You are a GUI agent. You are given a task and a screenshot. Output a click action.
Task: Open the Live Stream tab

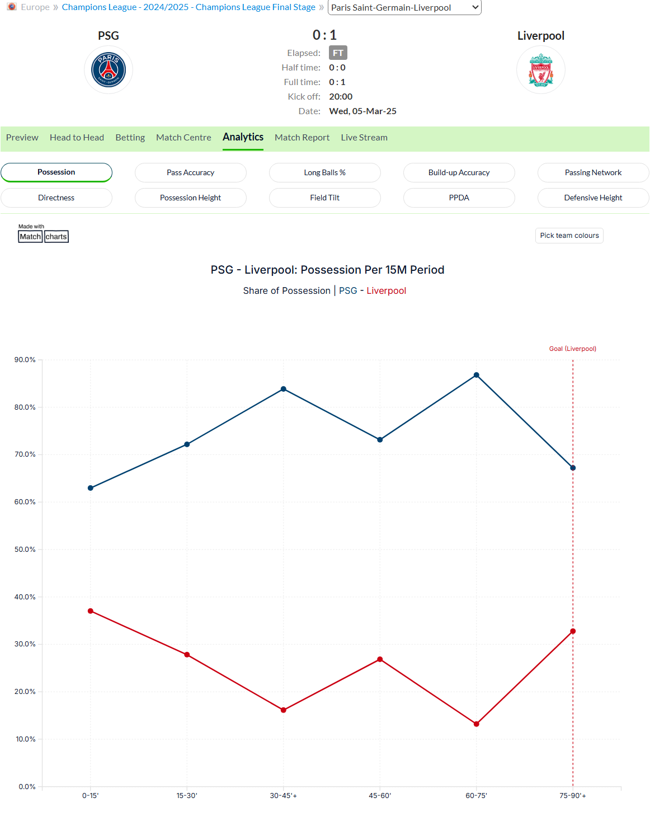(x=364, y=138)
